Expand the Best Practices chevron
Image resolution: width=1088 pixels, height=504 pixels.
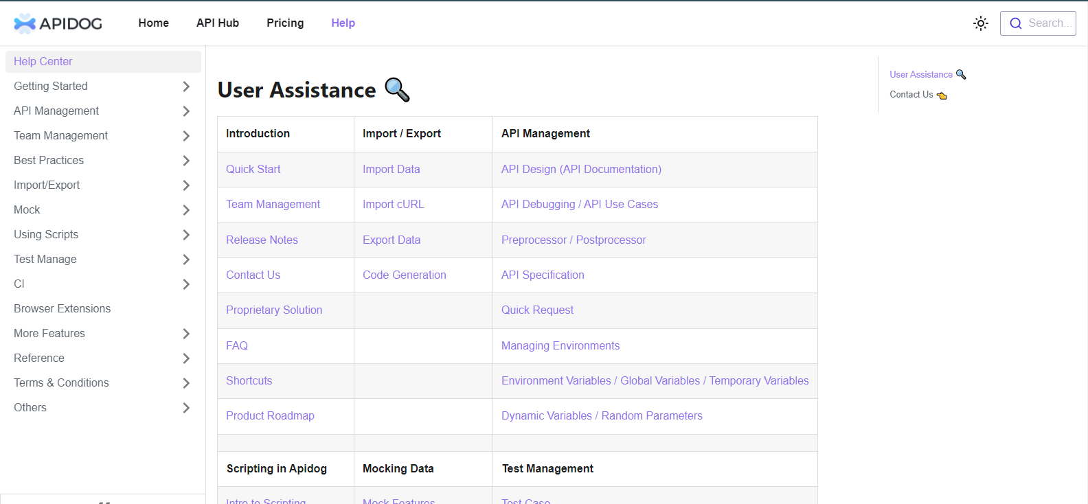tap(186, 161)
